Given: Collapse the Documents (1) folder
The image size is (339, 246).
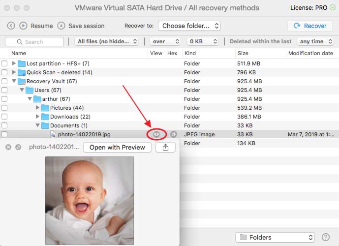Looking at the screenshot, I should [37, 125].
